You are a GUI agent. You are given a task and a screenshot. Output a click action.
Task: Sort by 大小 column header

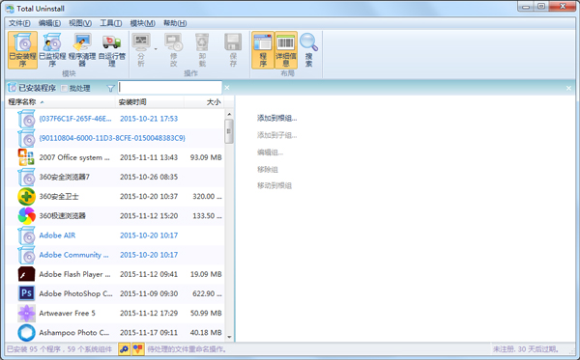(x=204, y=102)
